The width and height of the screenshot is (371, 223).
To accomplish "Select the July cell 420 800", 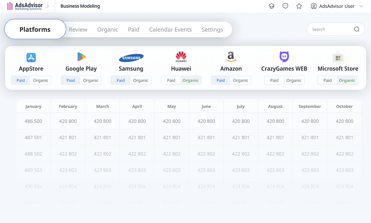I will click(241, 121).
